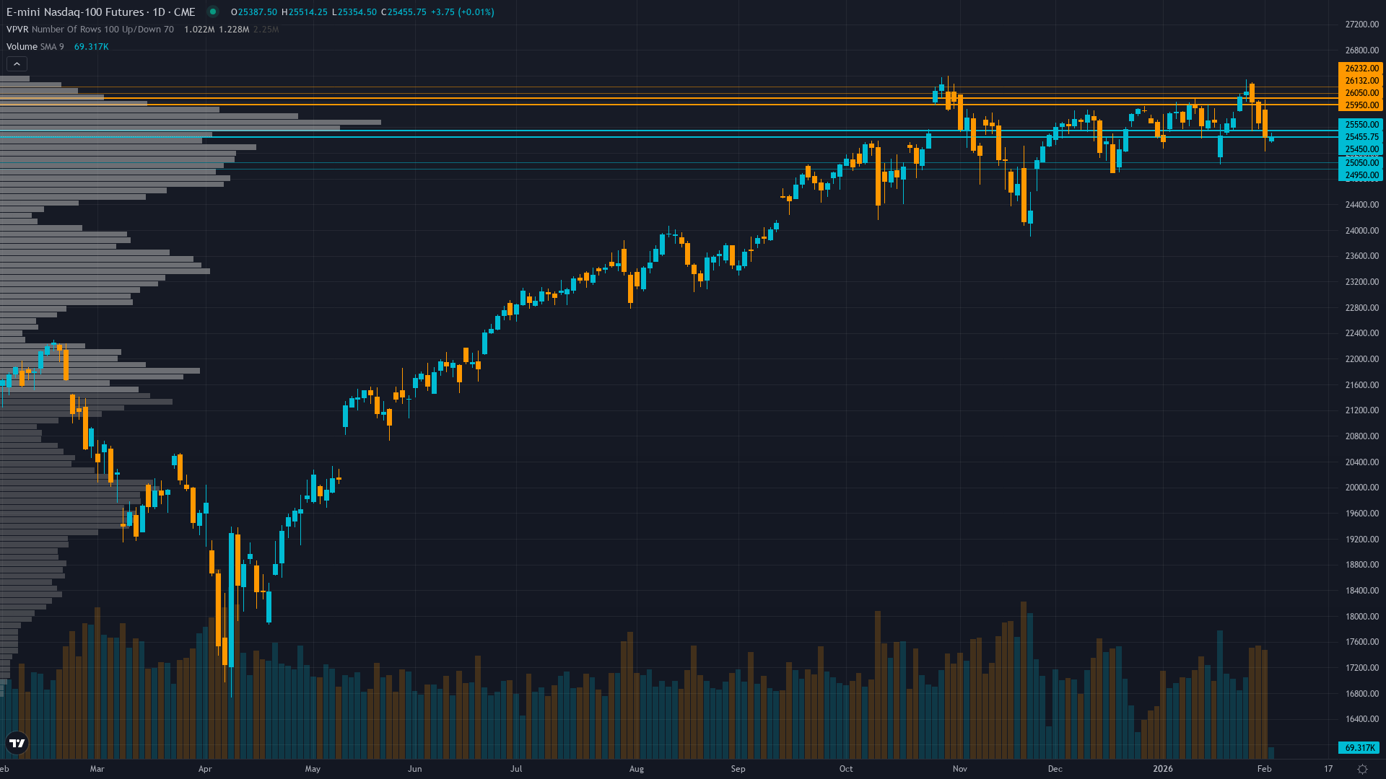1386x779 pixels.
Task: Click the SMA 9 label next to Volume
Action: [51, 46]
